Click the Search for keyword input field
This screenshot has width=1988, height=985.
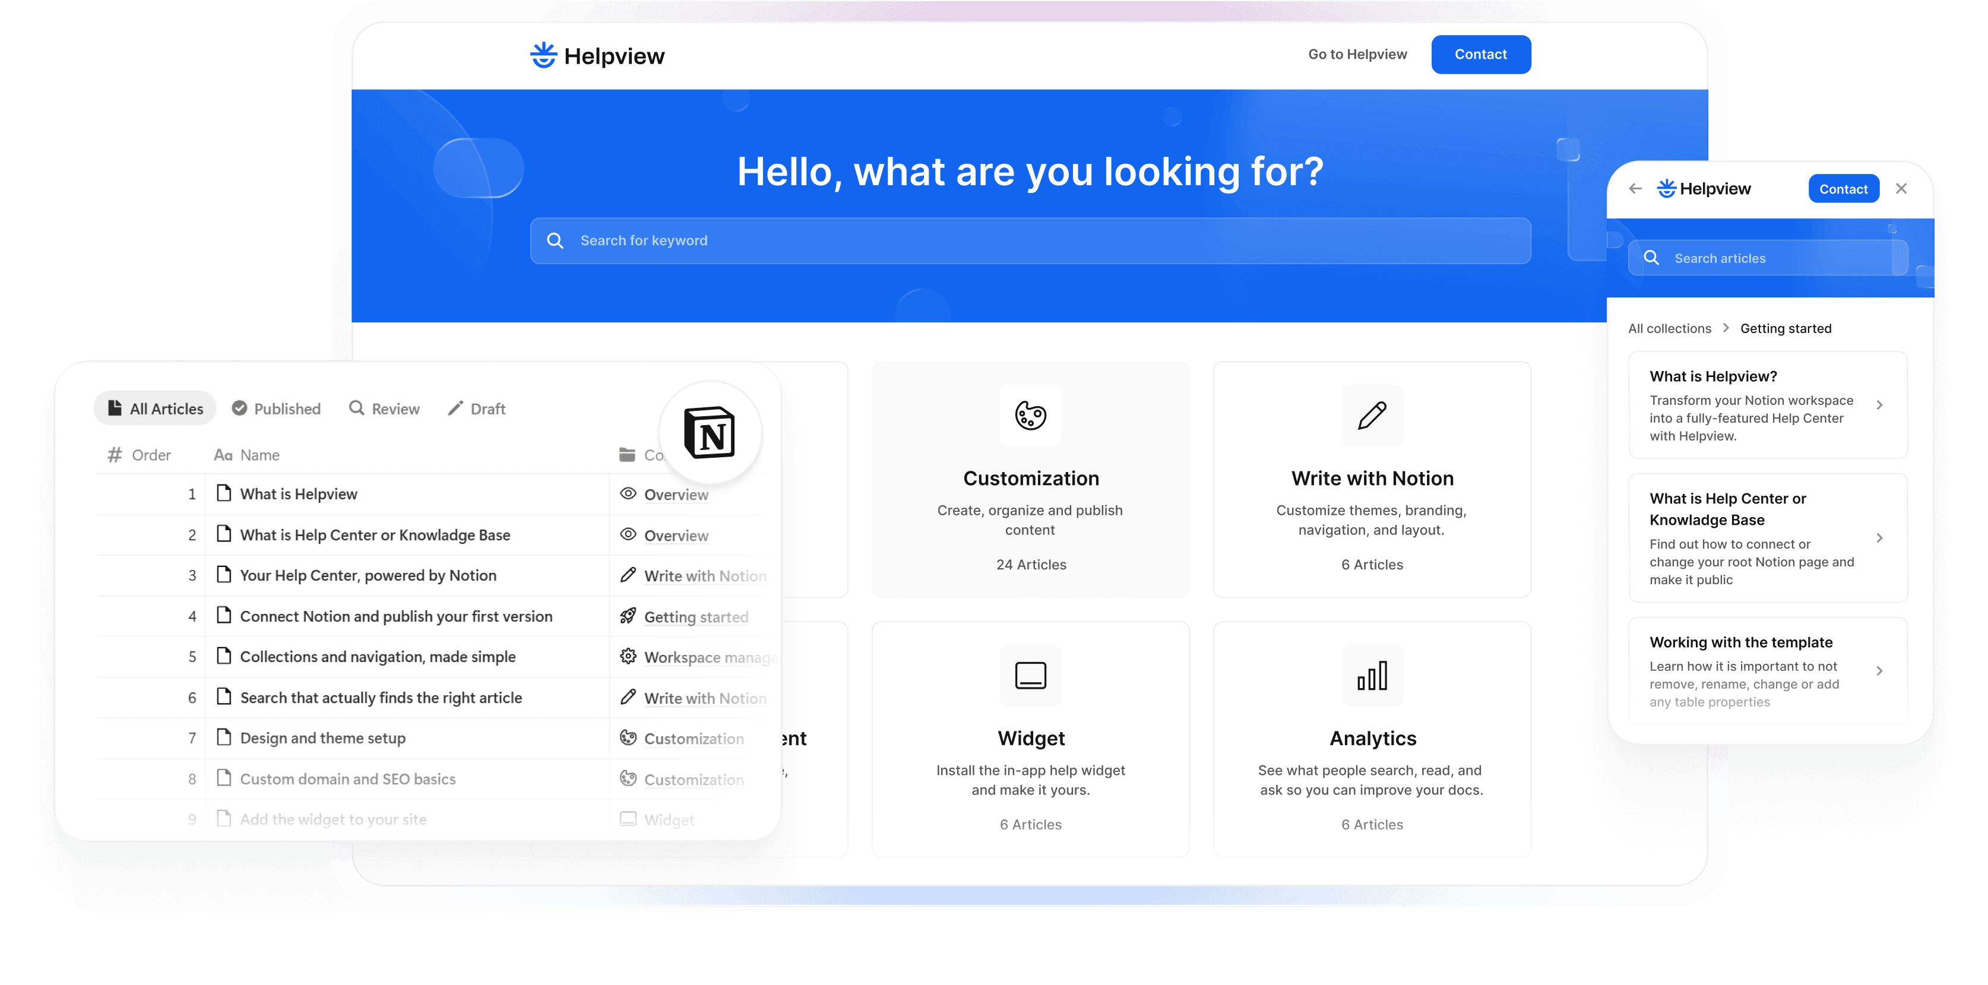coord(1030,240)
